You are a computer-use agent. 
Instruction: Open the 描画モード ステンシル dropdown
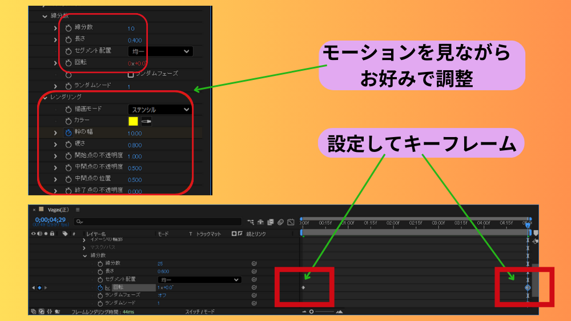click(159, 109)
